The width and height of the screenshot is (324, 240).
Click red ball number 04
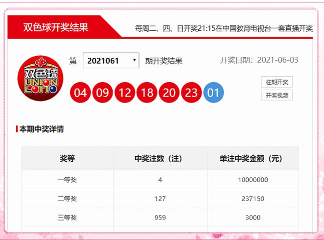click(80, 92)
